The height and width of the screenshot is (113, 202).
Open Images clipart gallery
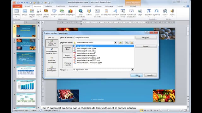(x=32, y=13)
